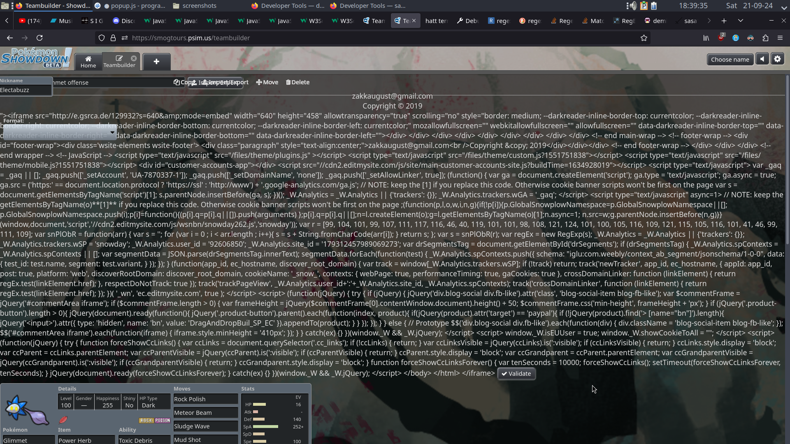Click the browser forward arrow
The image size is (790, 444).
(x=25, y=38)
